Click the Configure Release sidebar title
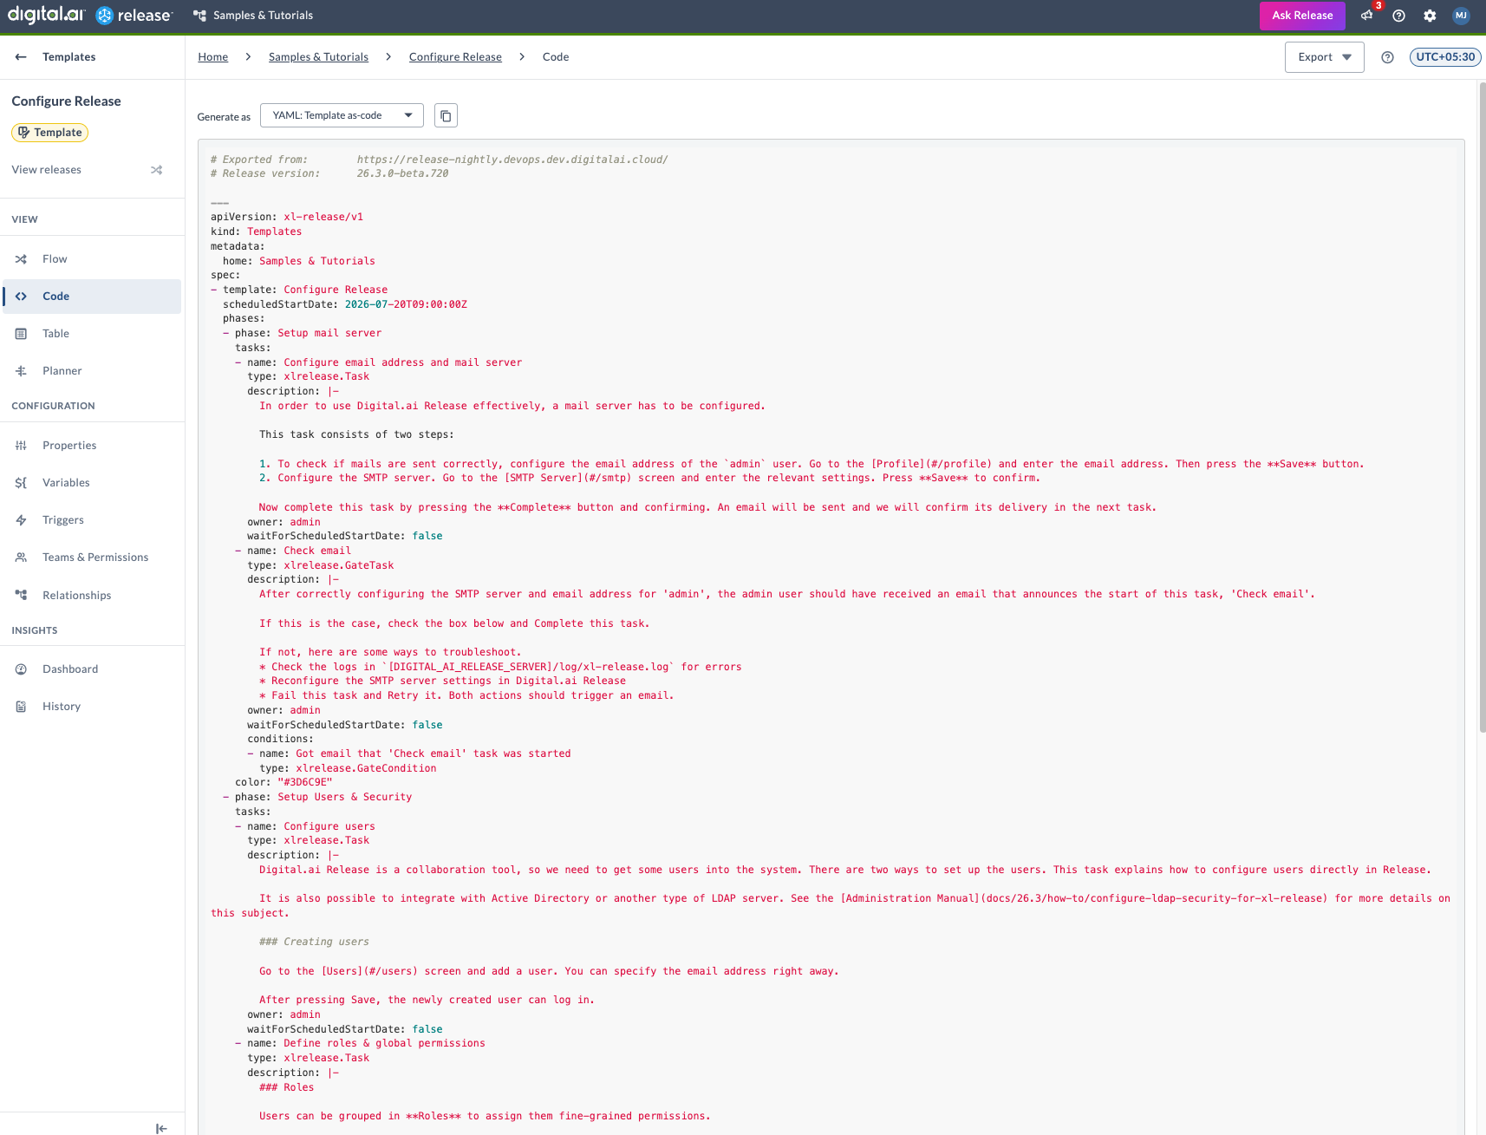The width and height of the screenshot is (1486, 1135). (x=67, y=101)
